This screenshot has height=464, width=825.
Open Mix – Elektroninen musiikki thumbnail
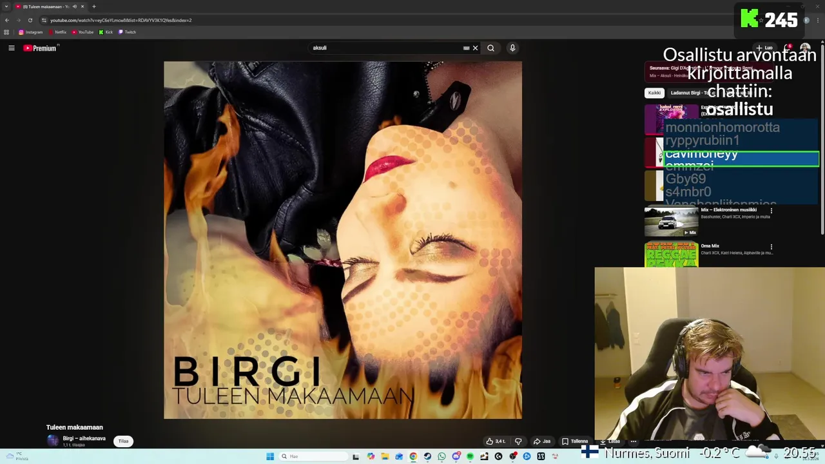point(671,221)
